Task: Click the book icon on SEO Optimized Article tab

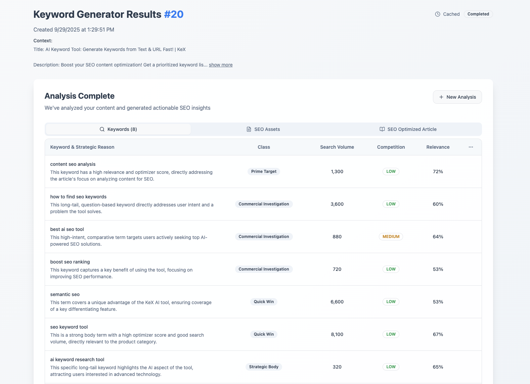Action: pyautogui.click(x=382, y=129)
